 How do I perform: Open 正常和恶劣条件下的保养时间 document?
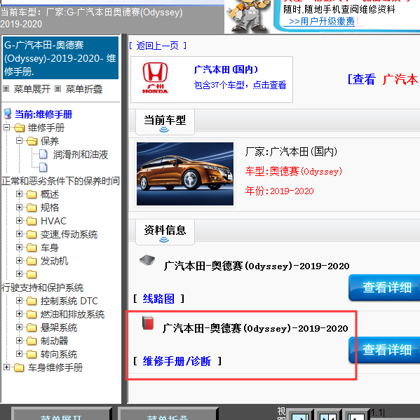point(60,181)
